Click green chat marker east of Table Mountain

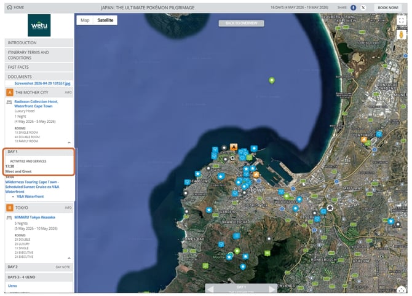pyautogui.click(x=267, y=253)
